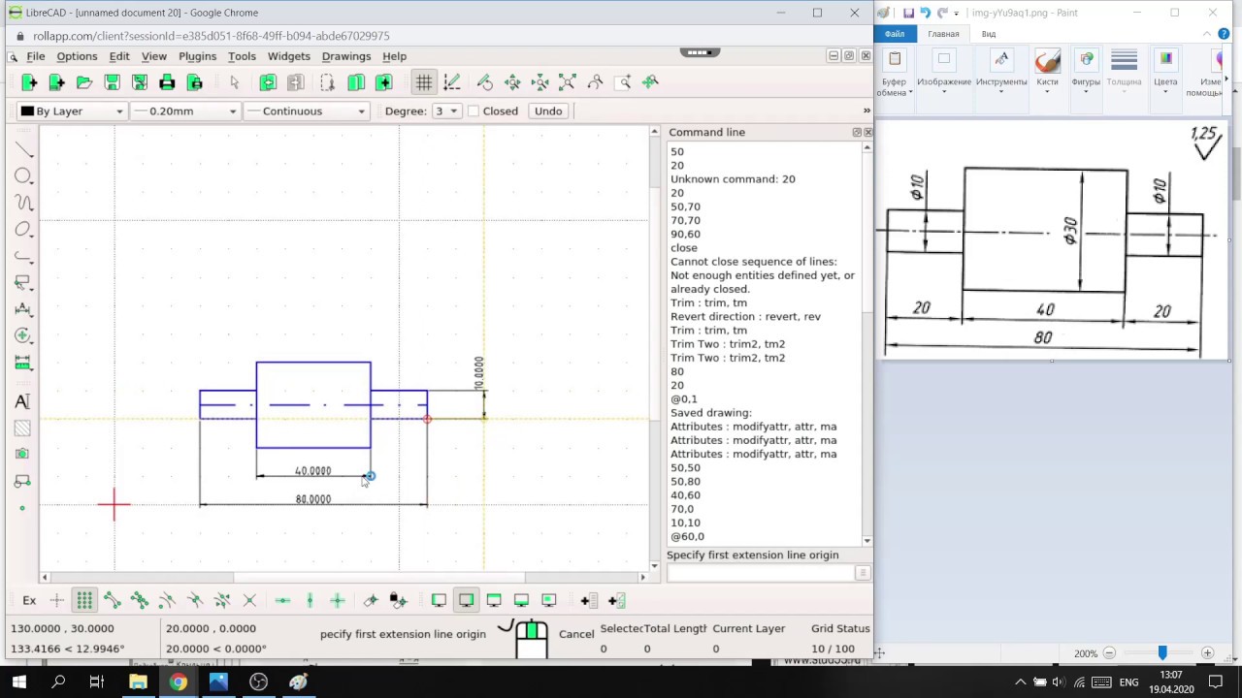Toggle the grid display icon in top toolbar
The image size is (1242, 698).
(x=424, y=82)
